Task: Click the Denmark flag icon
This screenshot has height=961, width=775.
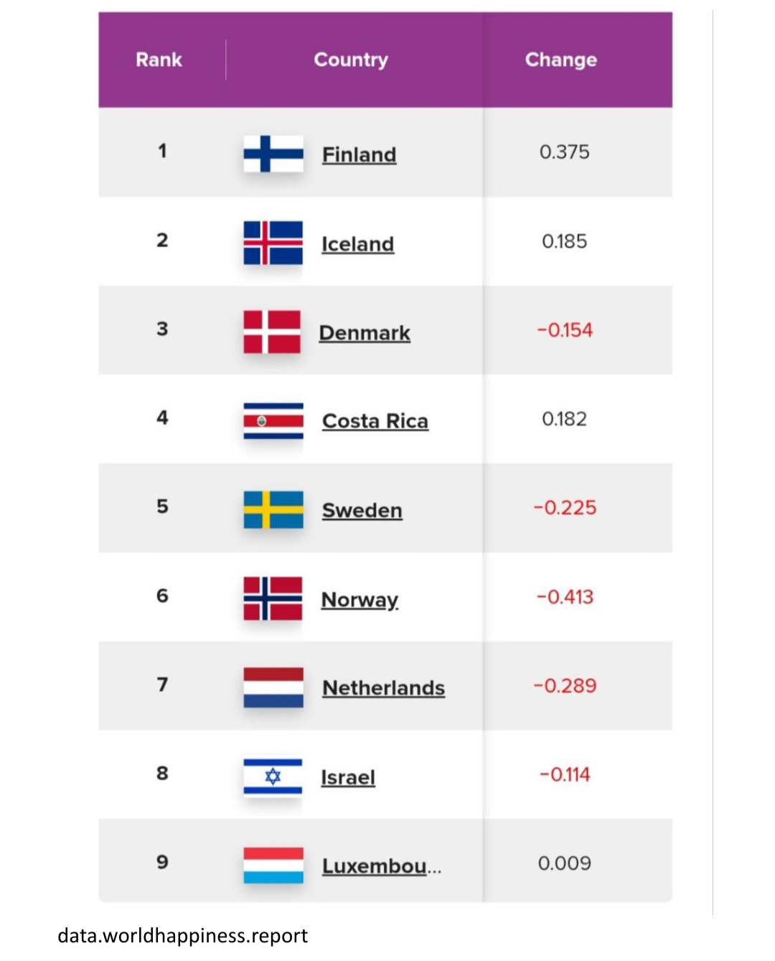Action: (x=272, y=332)
